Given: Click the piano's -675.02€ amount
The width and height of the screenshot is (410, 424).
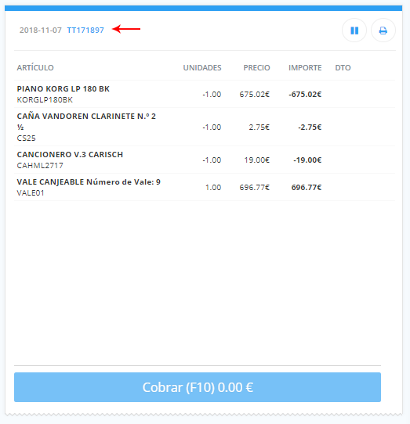Looking at the screenshot, I should pyautogui.click(x=305, y=95).
